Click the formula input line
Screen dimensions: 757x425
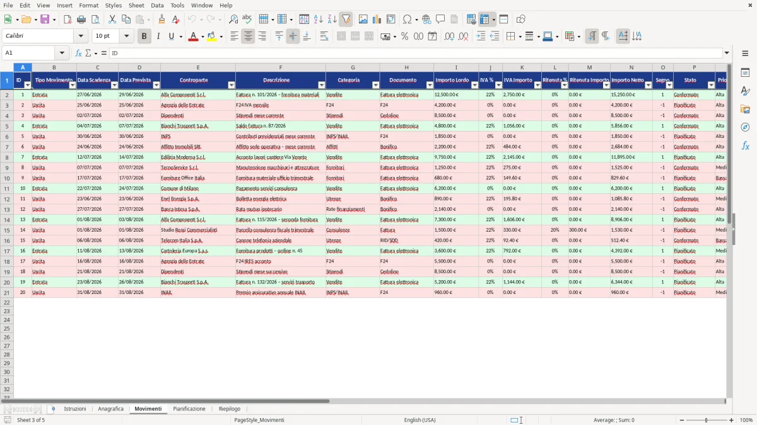tap(415, 53)
